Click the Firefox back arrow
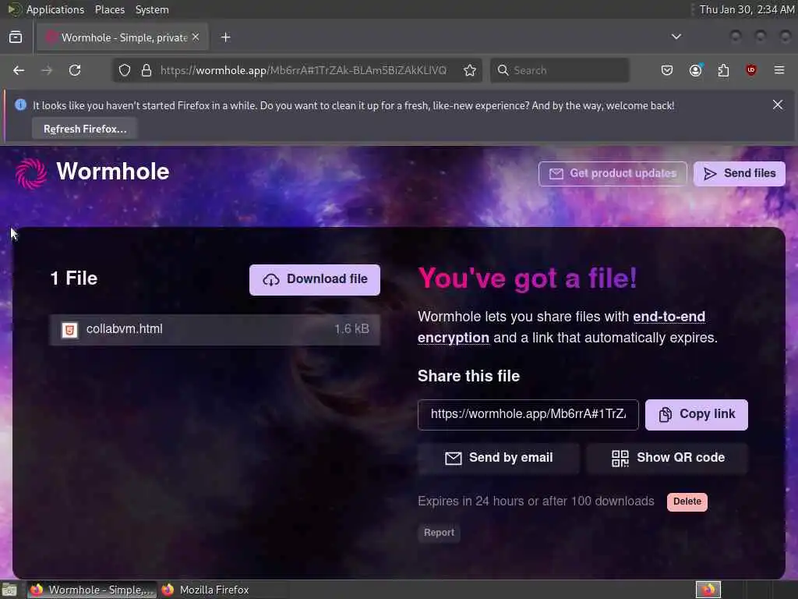This screenshot has height=599, width=798. (19, 70)
